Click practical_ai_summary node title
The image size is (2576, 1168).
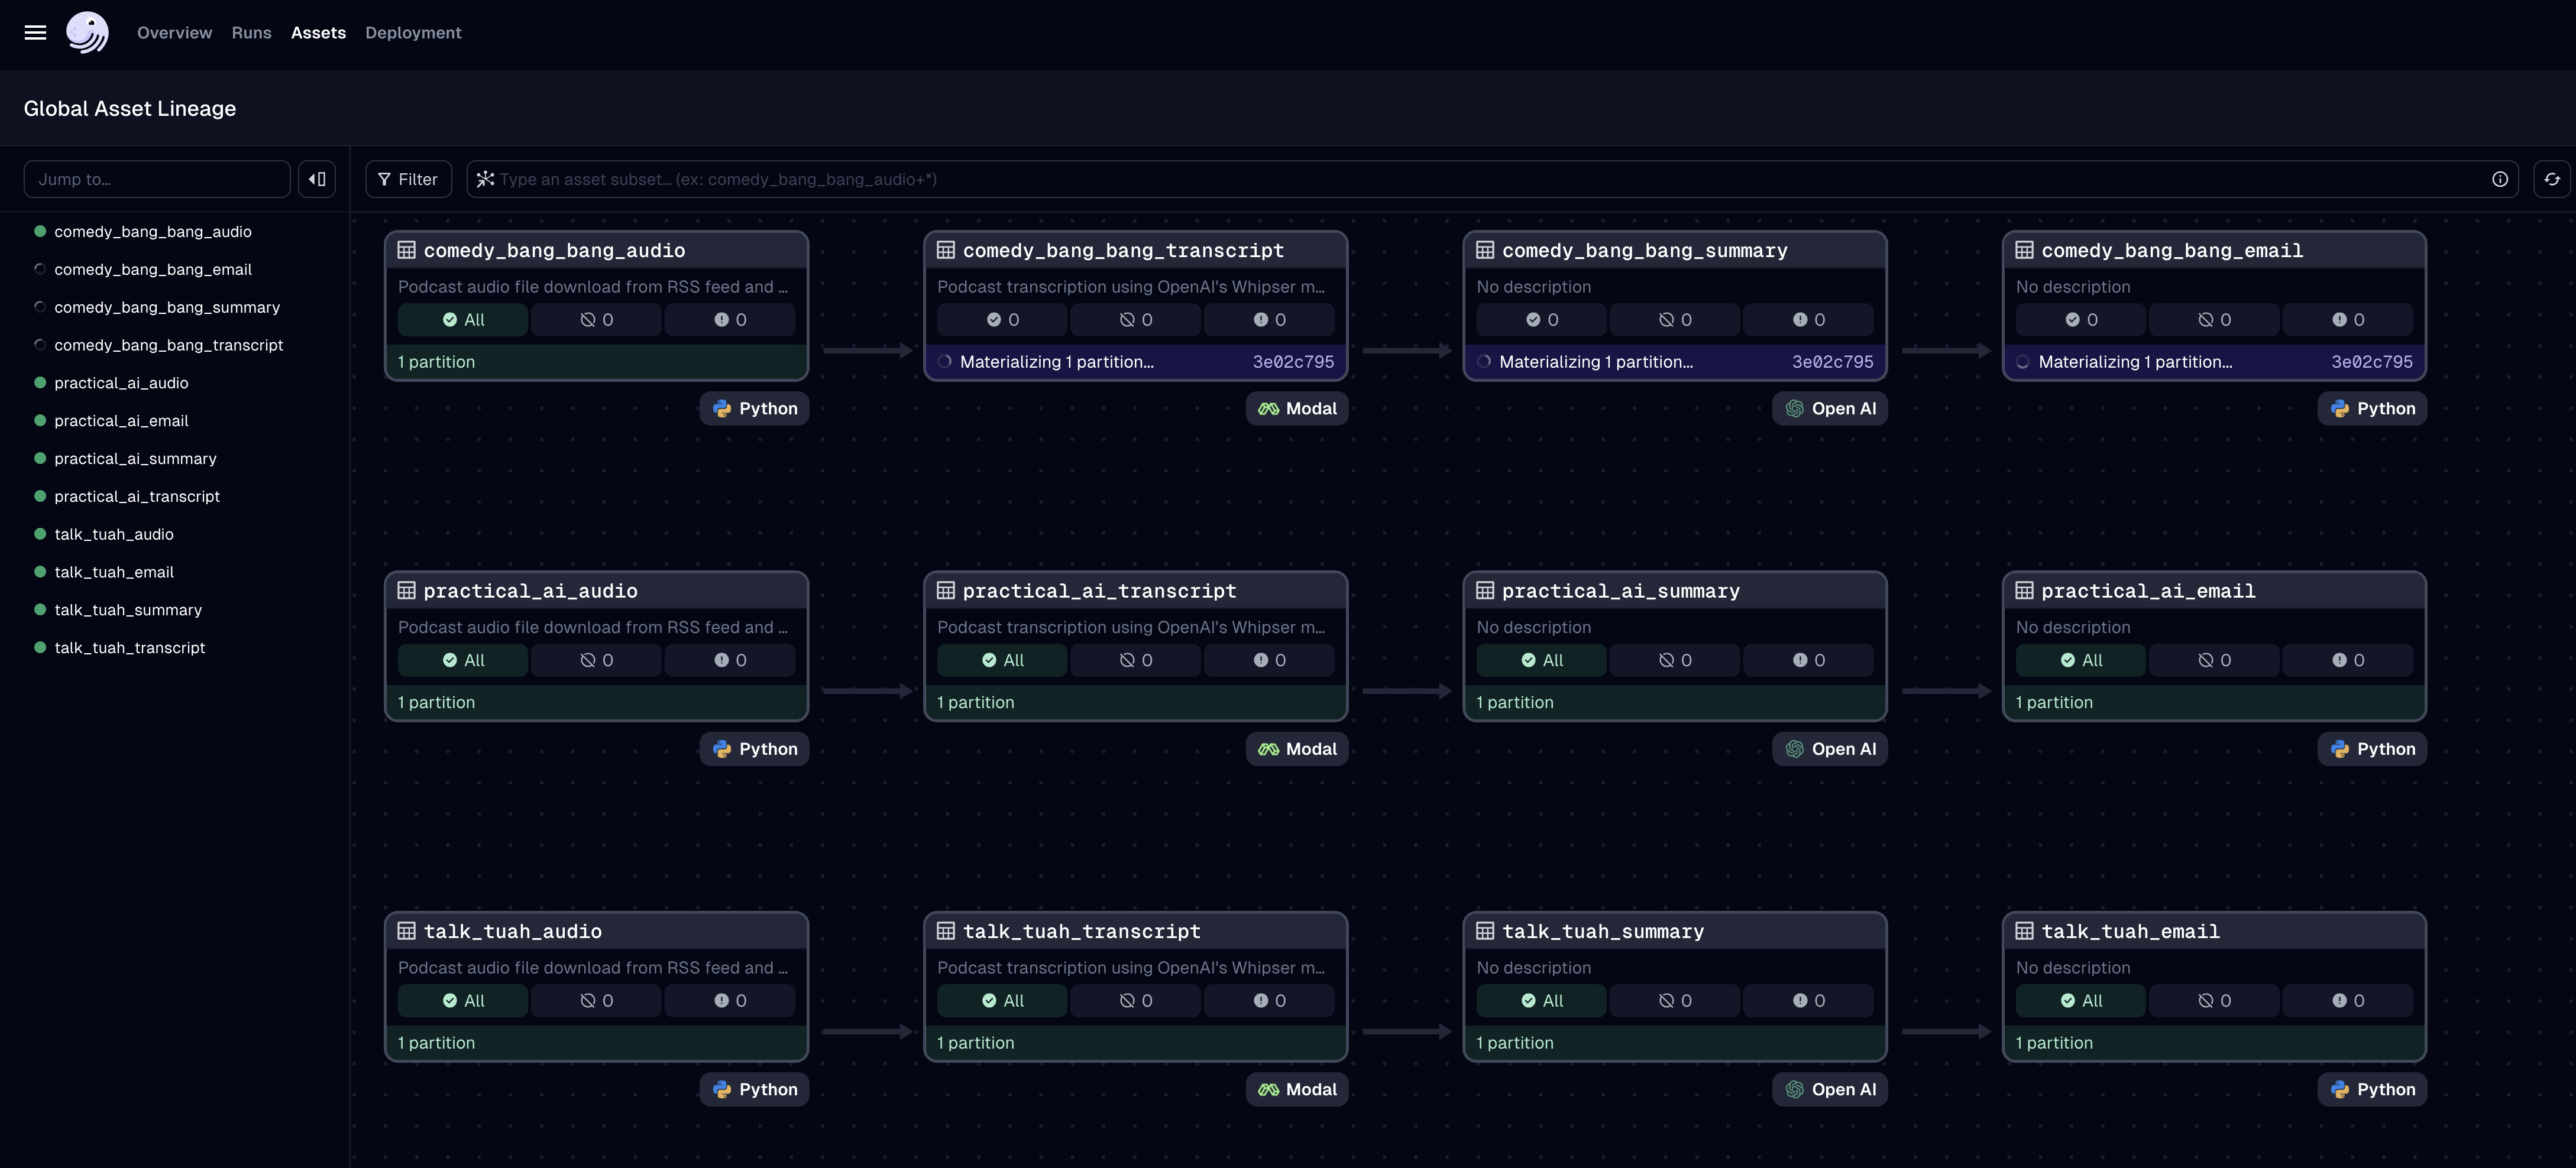point(1620,592)
